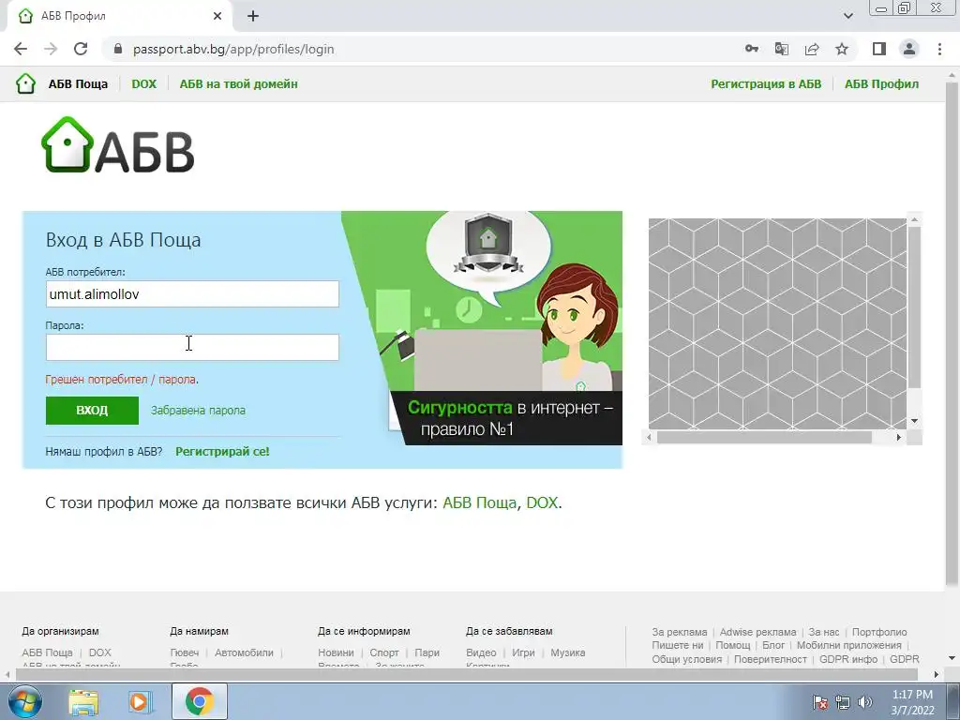Screen dimensions: 960x720
Task: Open the DOX navbar link
Action: 143,83
